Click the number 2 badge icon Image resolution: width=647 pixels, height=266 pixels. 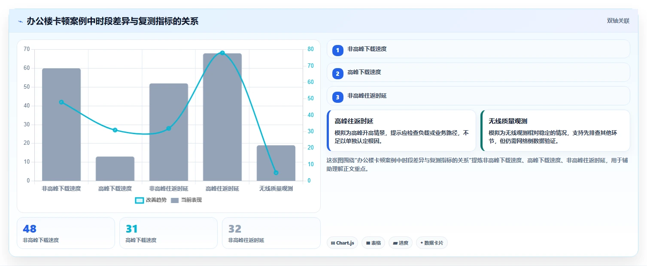337,74
